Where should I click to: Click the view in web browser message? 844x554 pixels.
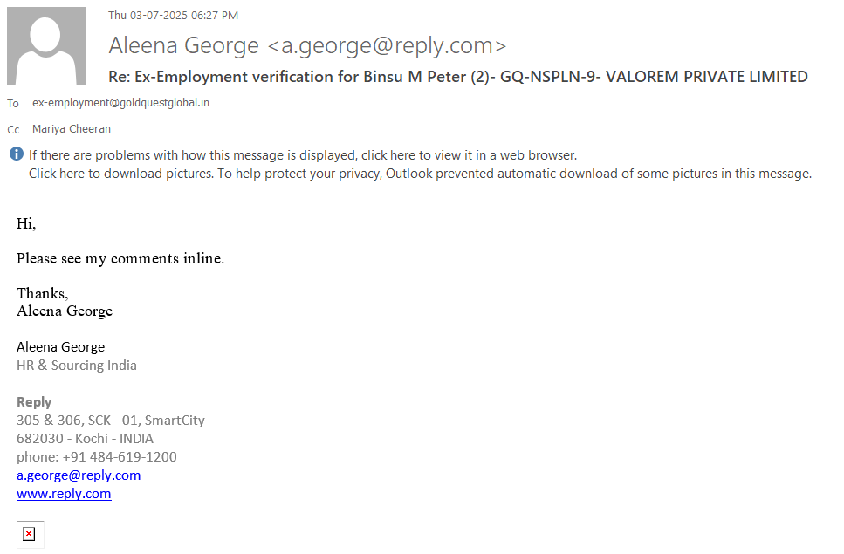[x=303, y=155]
